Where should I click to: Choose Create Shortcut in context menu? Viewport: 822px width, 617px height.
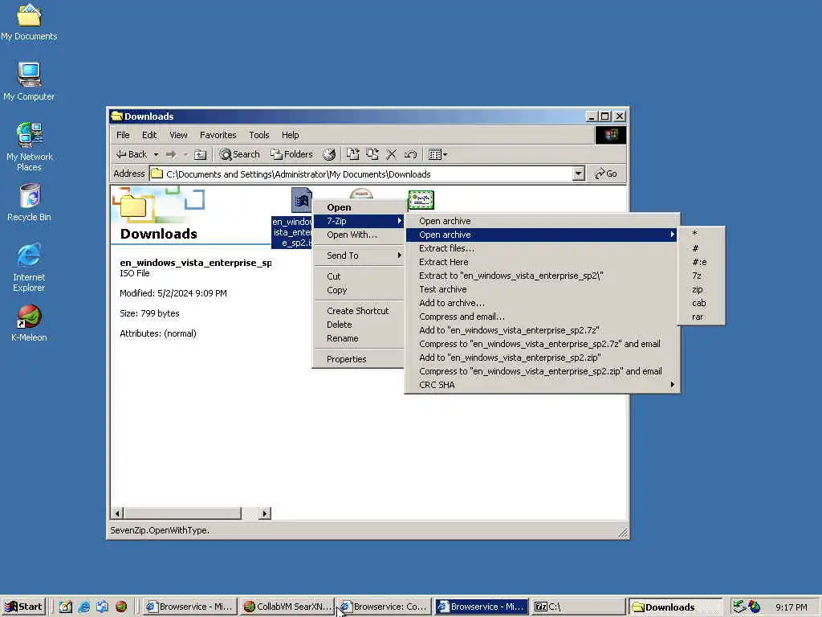pos(359,311)
